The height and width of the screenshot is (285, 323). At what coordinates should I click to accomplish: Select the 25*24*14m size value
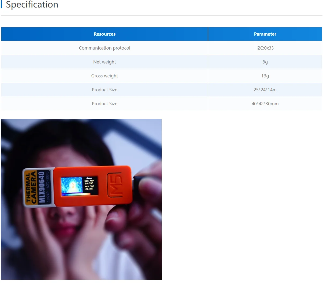pos(265,90)
